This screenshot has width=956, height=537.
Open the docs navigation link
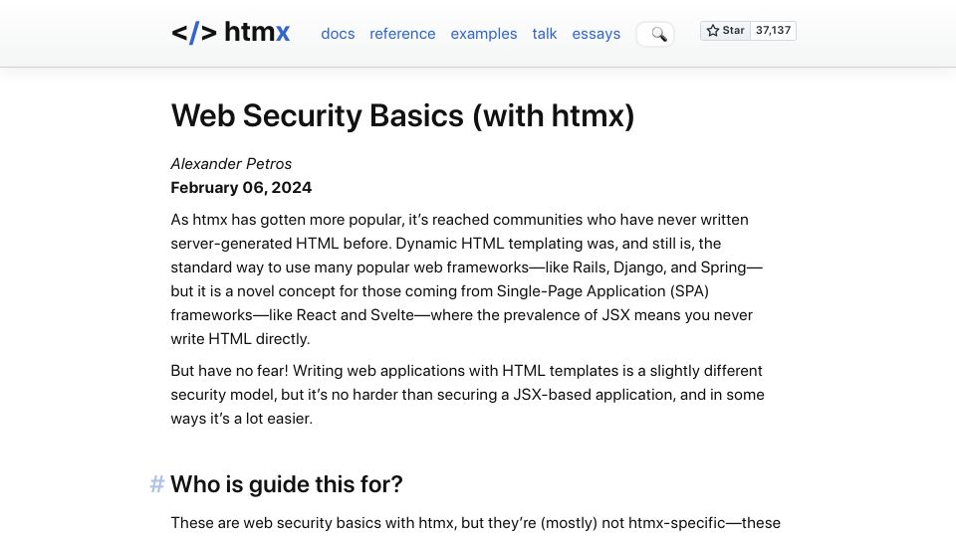[338, 34]
